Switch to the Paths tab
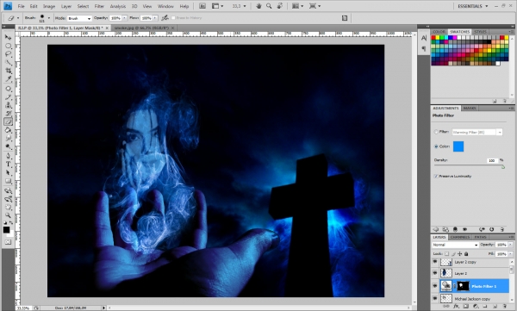This screenshot has height=311, width=517. pos(480,237)
